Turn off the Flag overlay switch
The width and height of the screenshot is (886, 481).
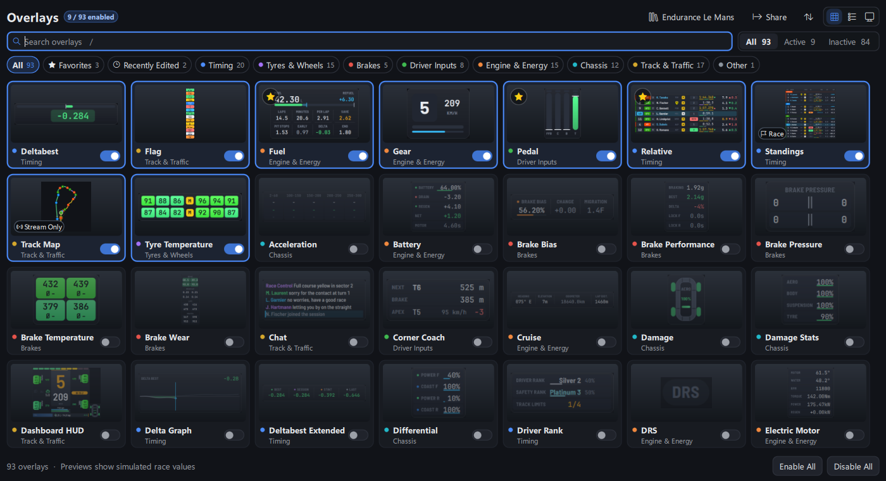pyautogui.click(x=234, y=156)
